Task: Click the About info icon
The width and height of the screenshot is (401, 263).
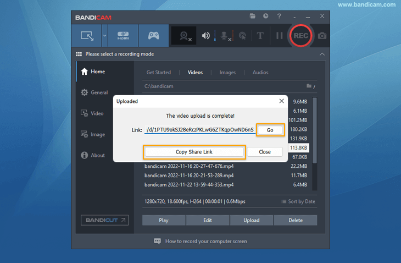Action: 85,155
